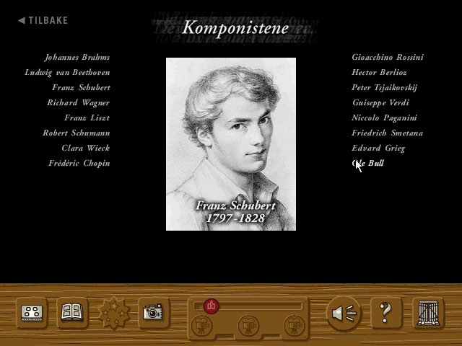Click the middle movie camera icon
This screenshot has width=462, height=346.
248,326
